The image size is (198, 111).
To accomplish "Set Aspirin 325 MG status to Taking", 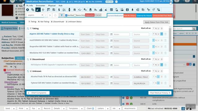I will [x=153, y=34].
